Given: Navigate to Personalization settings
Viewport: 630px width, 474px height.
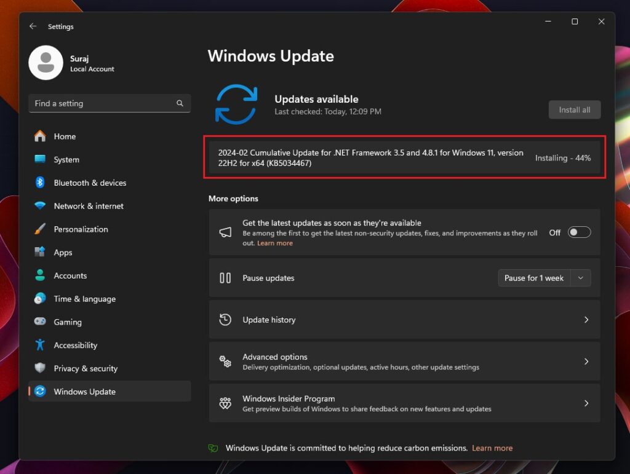Looking at the screenshot, I should 110,229.
